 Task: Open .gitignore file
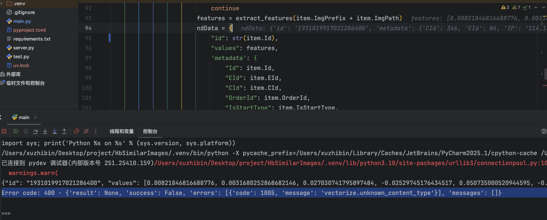coord(24,12)
